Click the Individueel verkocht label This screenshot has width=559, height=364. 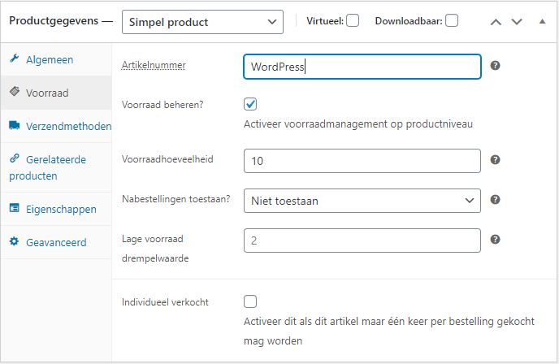tap(165, 302)
